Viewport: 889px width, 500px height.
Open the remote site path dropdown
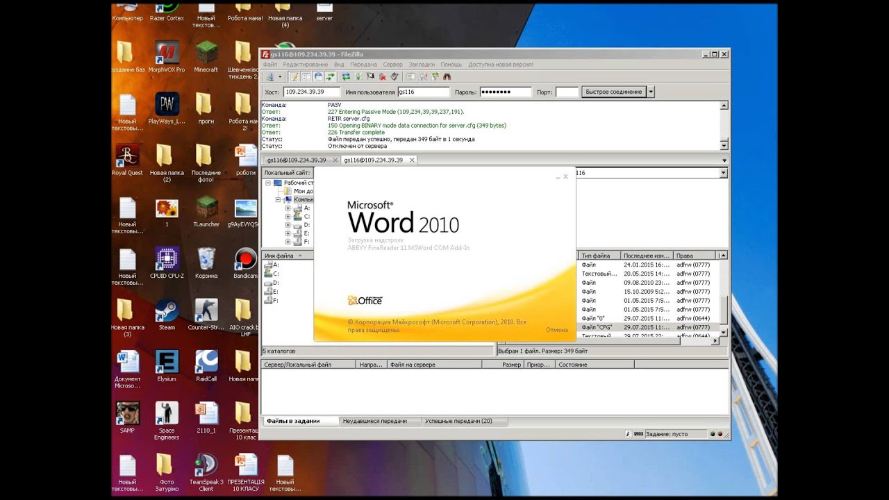point(724,173)
